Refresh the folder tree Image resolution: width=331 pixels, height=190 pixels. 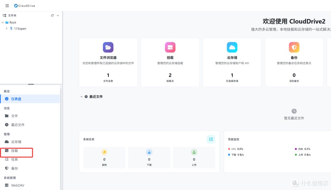52,15
